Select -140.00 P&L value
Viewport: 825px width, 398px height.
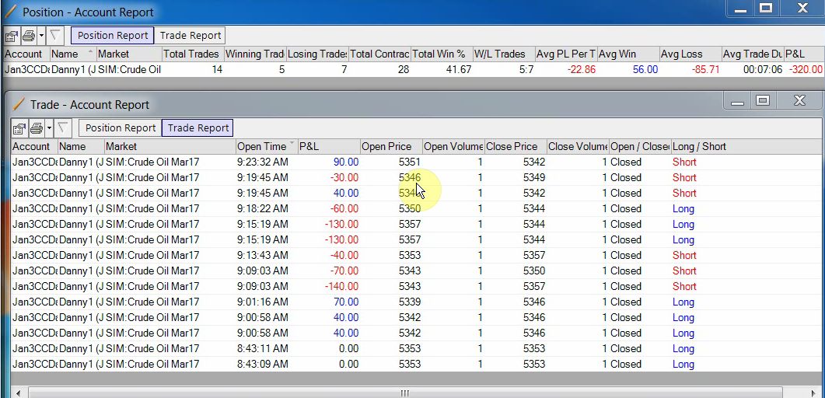[x=341, y=287]
